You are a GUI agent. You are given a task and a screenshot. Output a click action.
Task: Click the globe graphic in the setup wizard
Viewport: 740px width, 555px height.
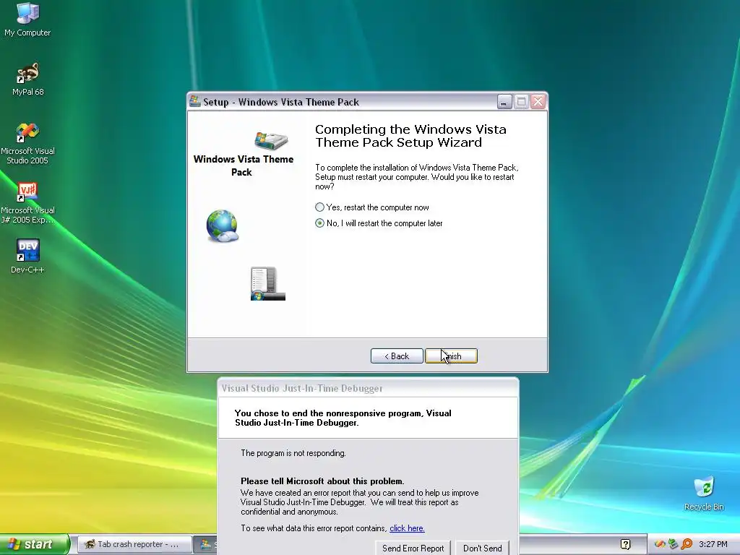223,225
